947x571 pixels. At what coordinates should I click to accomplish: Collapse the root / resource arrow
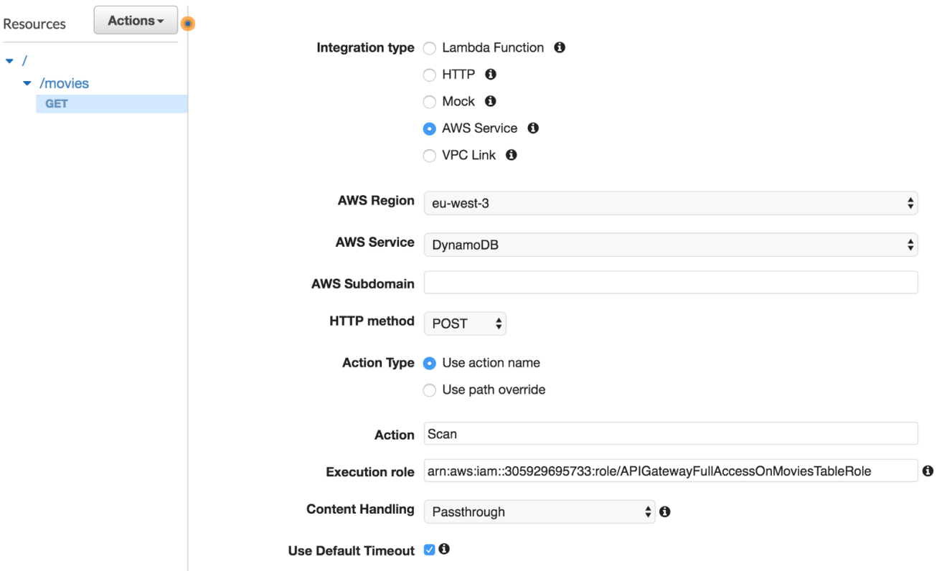(9, 60)
